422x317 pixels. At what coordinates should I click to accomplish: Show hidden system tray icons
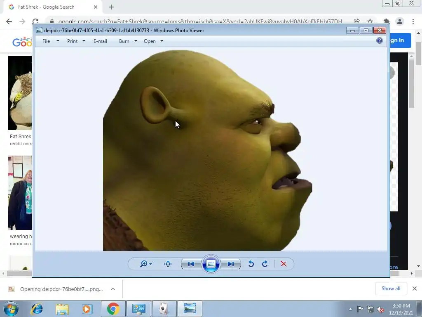click(350, 309)
